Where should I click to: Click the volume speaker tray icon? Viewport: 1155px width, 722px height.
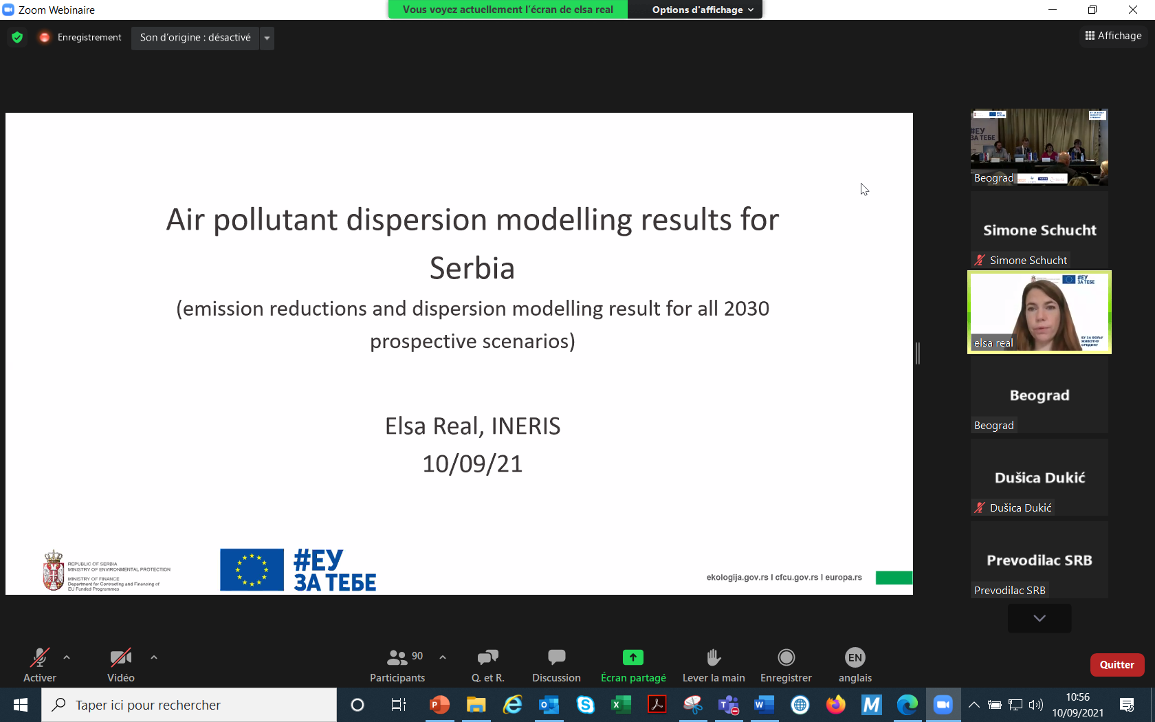[1036, 705]
